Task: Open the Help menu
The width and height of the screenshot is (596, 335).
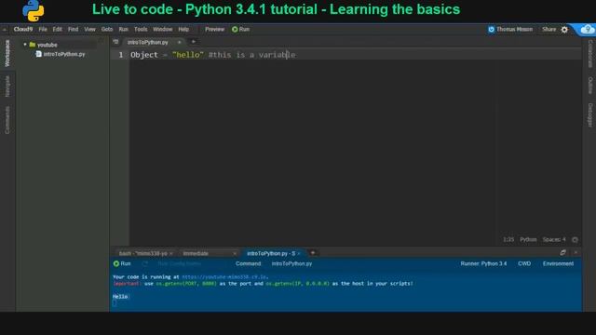Action: click(x=183, y=29)
